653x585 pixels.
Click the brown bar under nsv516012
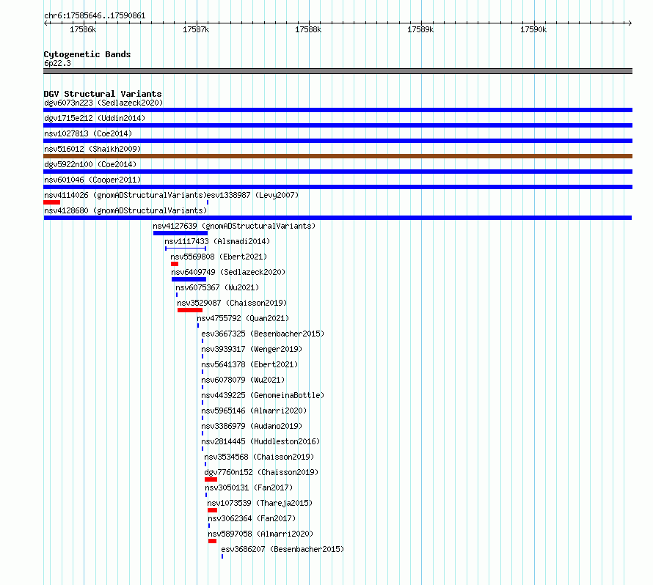coord(338,156)
